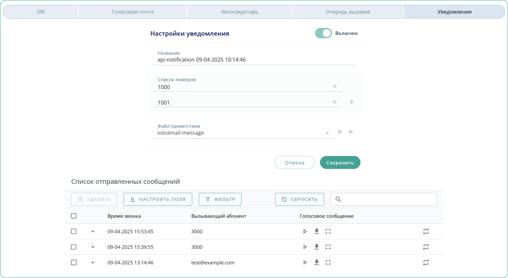Disable the notification toggle switch

[x=323, y=33]
